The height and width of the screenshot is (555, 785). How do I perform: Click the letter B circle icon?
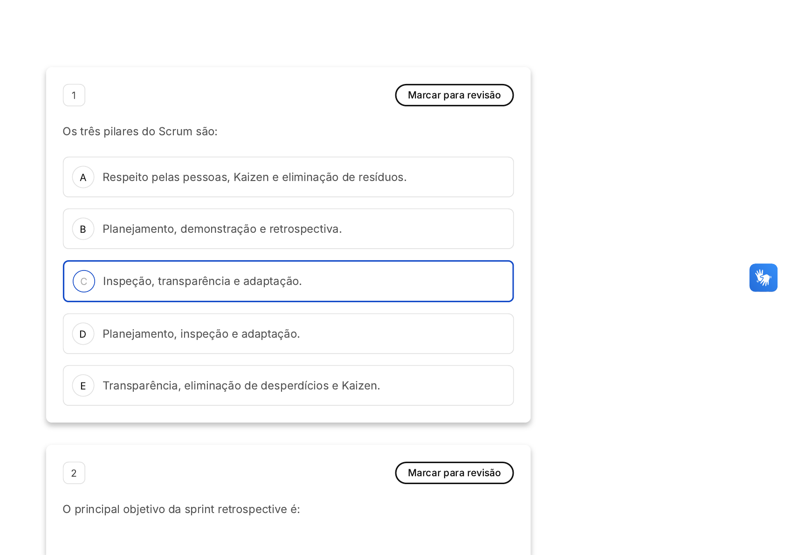[x=83, y=229]
